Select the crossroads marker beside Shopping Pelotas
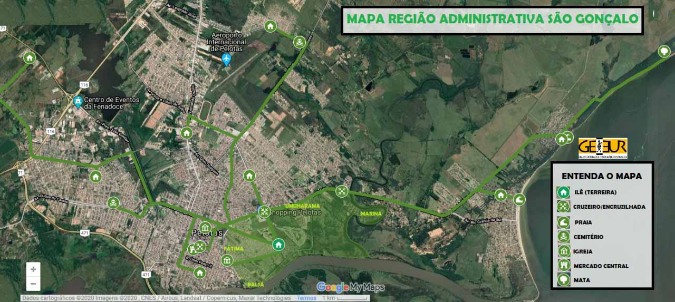 pyautogui.click(x=263, y=211)
